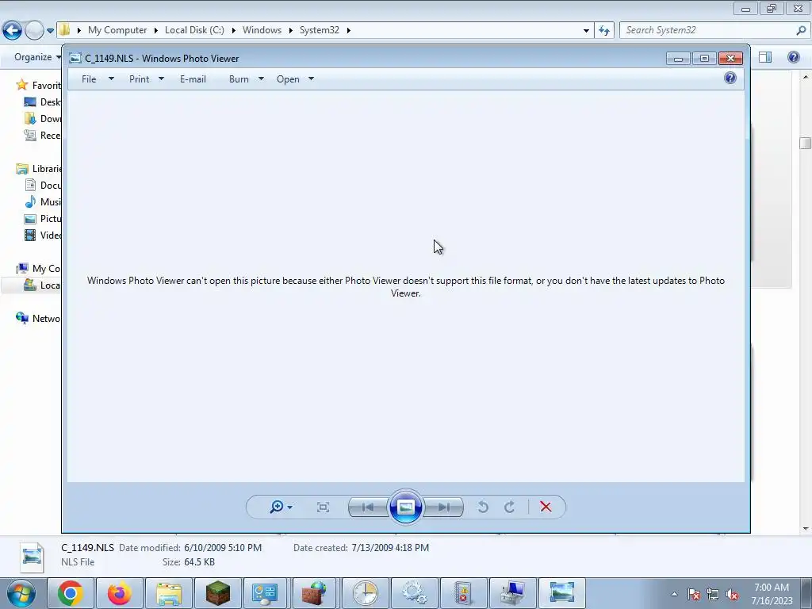Go to the next picture
The image size is (812, 609).
coord(444,507)
